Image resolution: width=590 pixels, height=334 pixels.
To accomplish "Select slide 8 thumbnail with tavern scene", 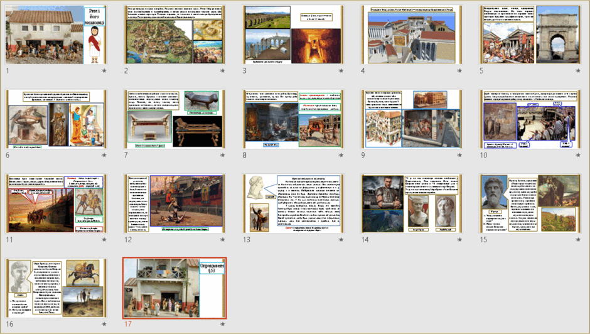I will point(293,119).
